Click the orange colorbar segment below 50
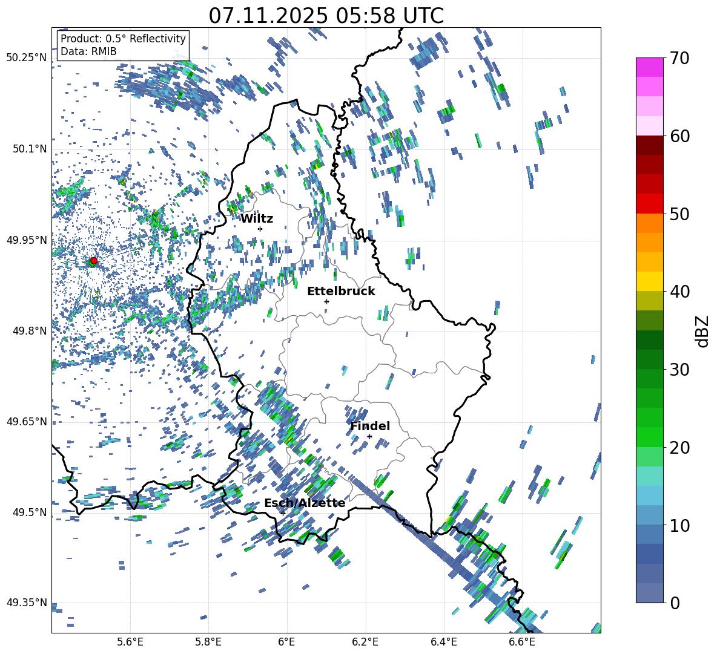The image size is (717, 654). click(649, 223)
